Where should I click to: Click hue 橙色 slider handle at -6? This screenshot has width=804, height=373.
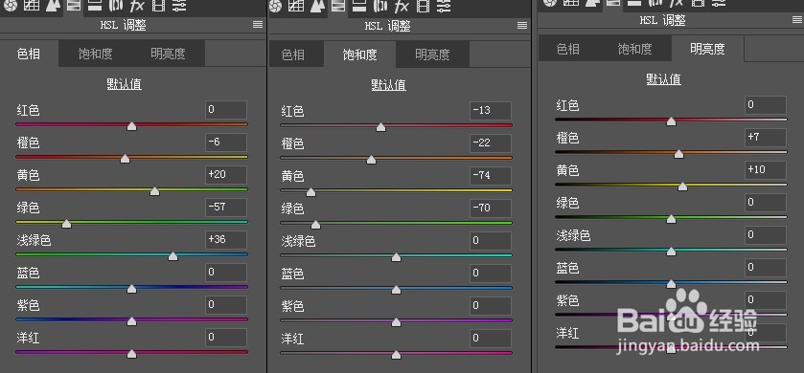[126, 159]
